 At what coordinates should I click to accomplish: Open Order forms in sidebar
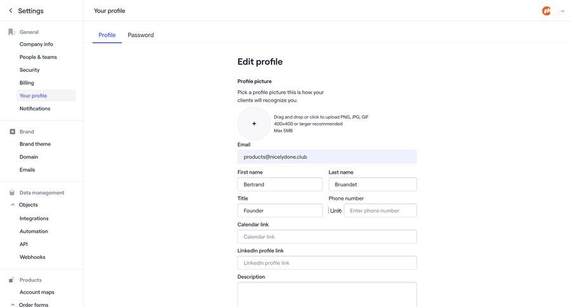click(34, 304)
